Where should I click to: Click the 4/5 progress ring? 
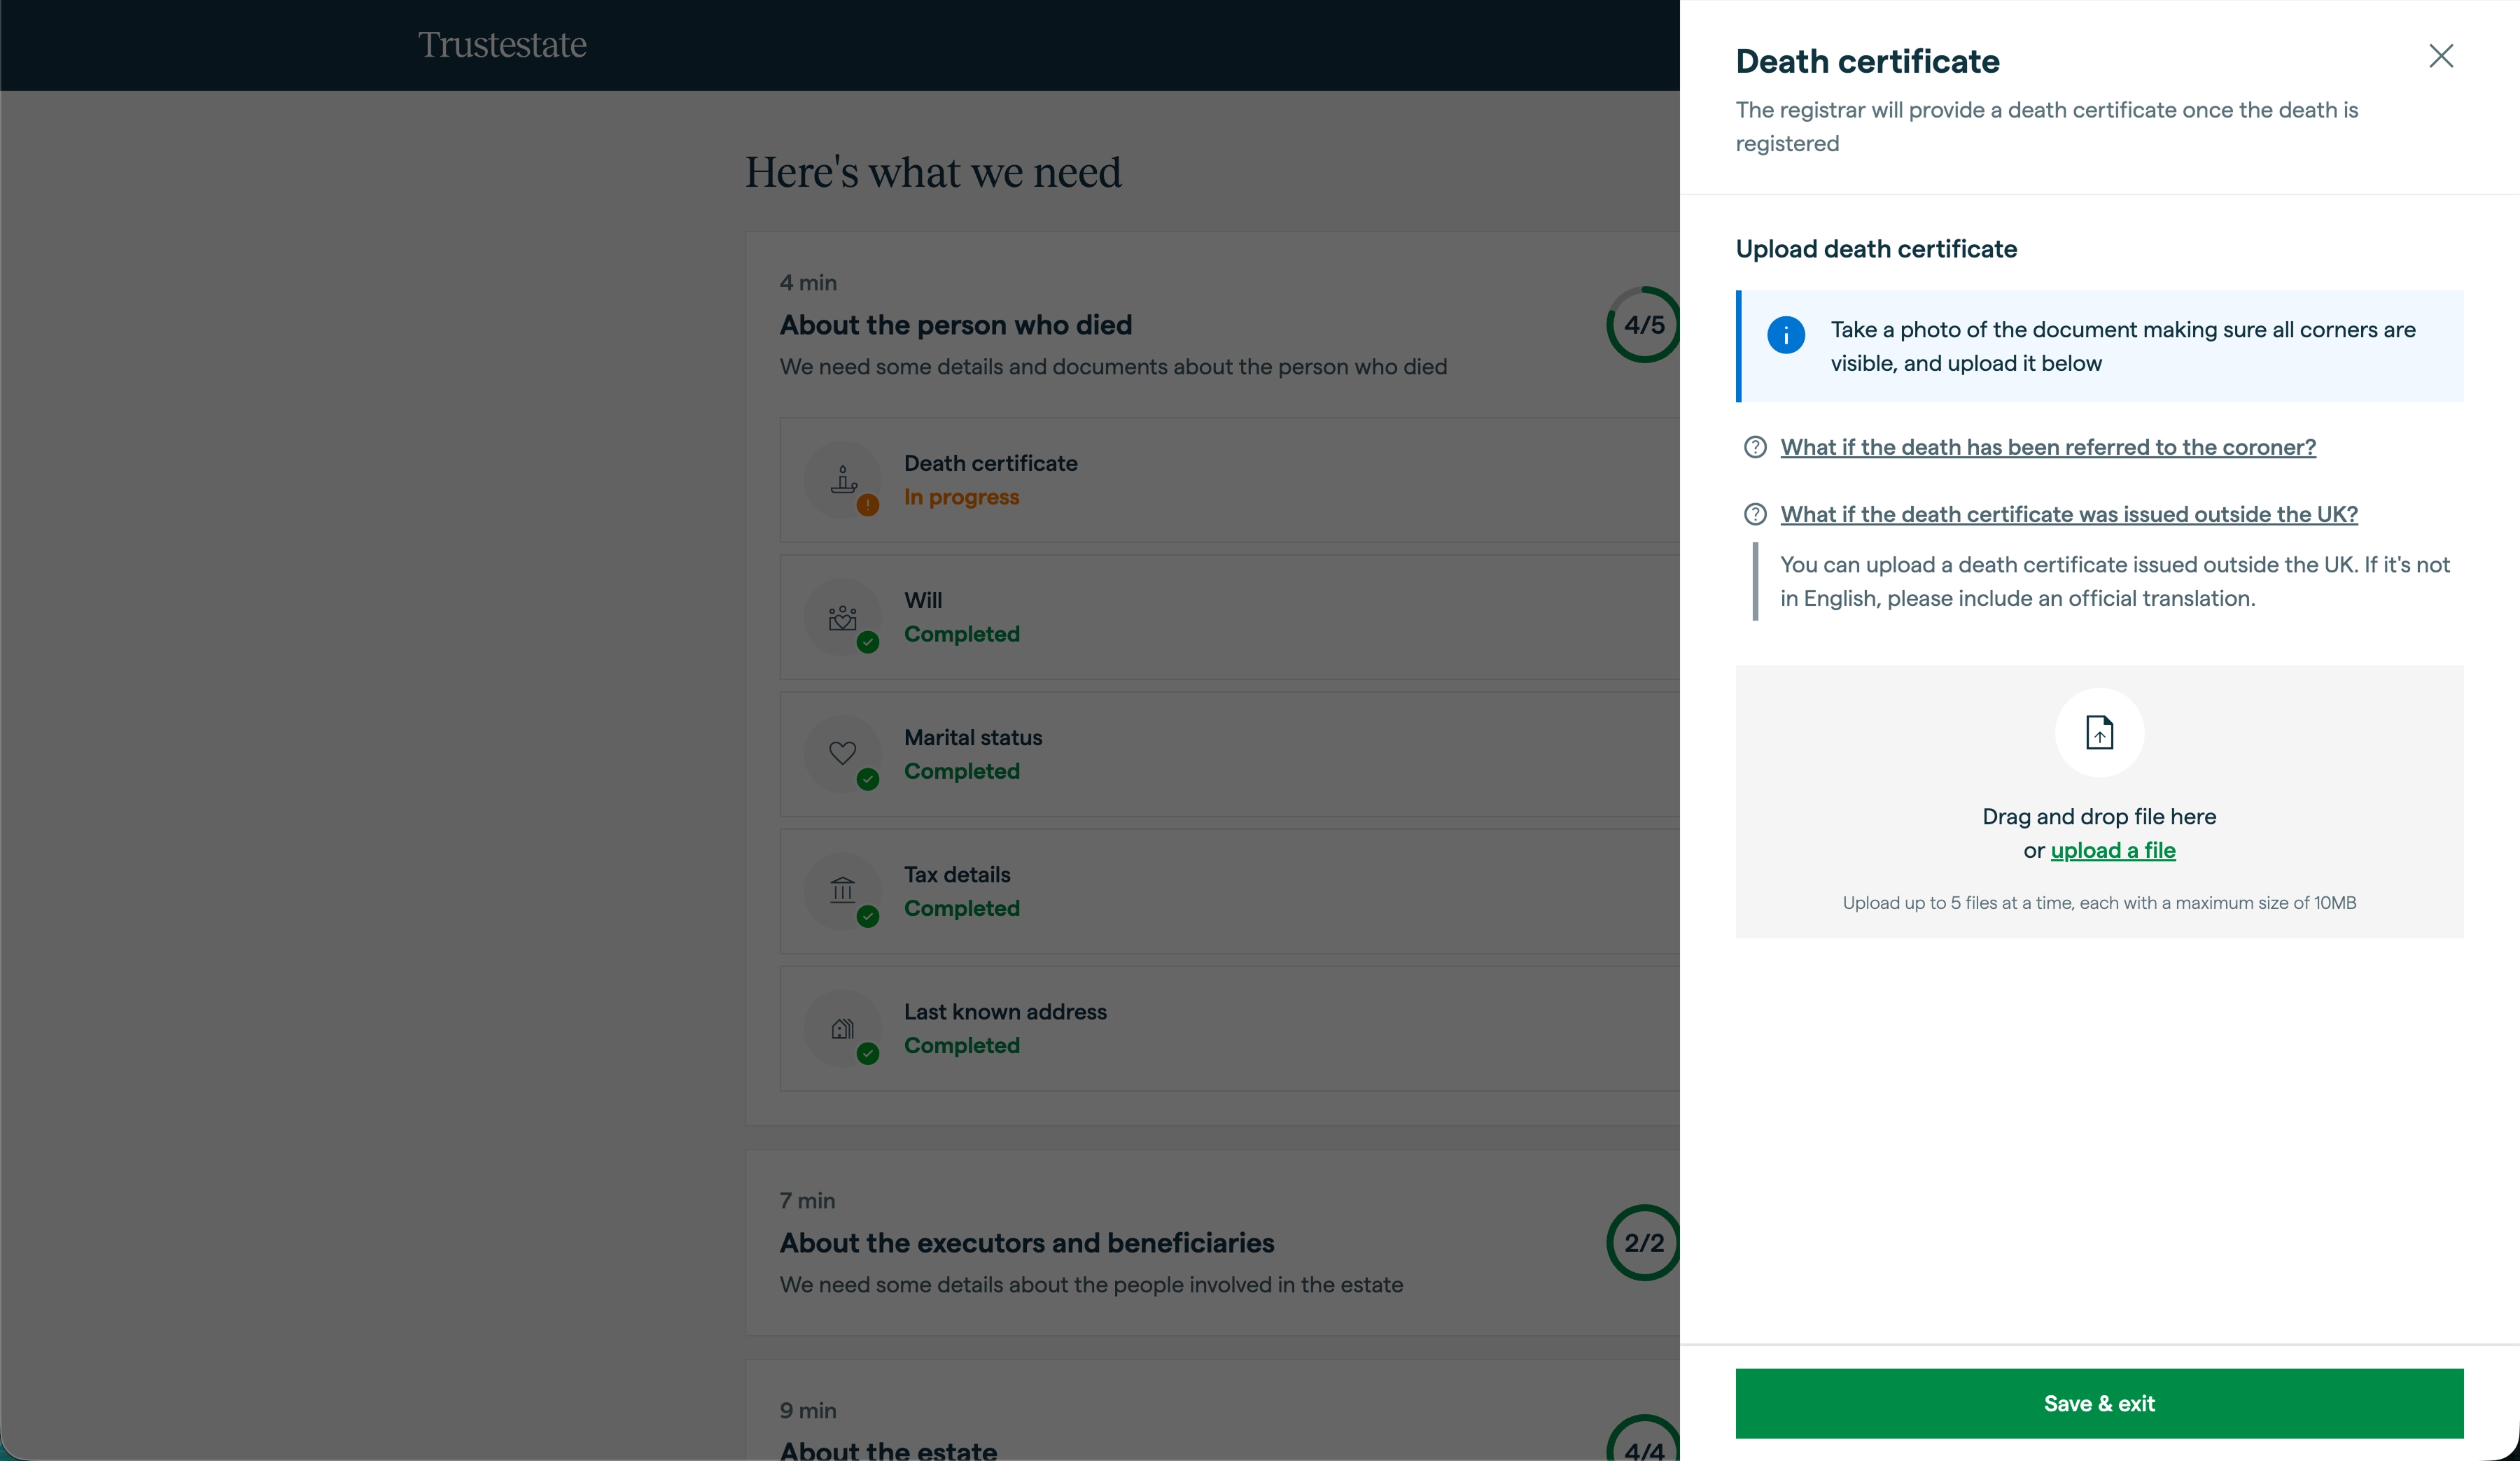(x=1644, y=325)
